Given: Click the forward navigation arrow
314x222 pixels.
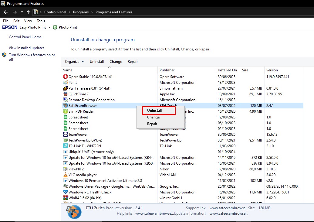Looking at the screenshot, I should [x=15, y=12].
